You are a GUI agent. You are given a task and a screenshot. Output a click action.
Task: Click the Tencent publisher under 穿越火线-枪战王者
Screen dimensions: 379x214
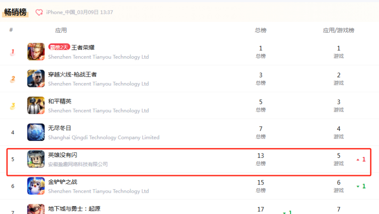(x=98, y=84)
